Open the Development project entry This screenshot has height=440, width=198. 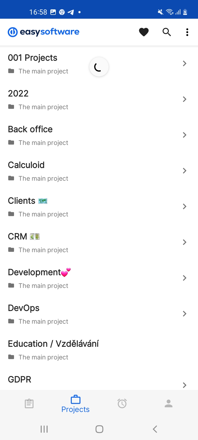point(35,272)
